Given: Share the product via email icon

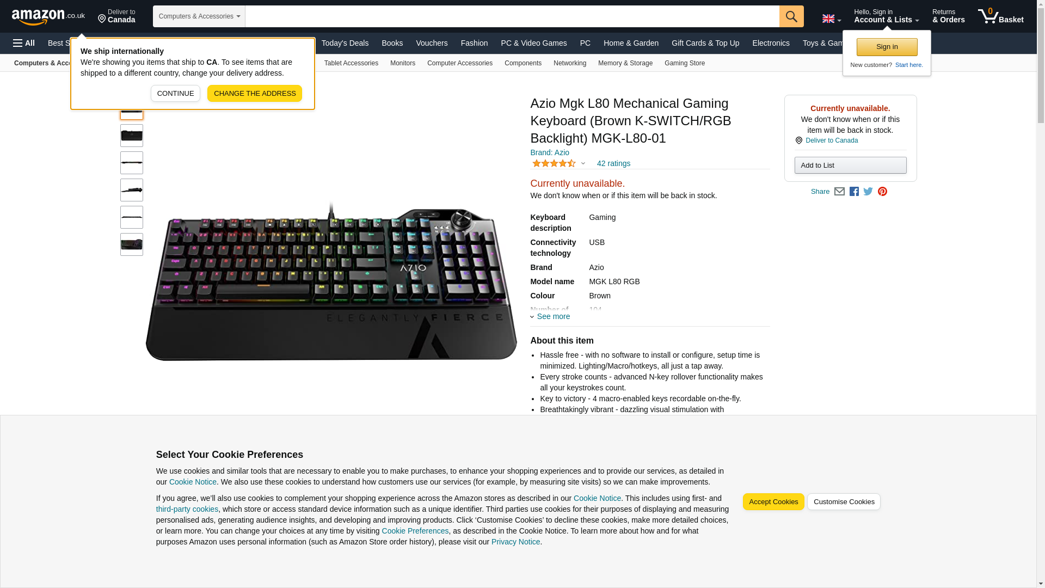Looking at the screenshot, I should [839, 192].
